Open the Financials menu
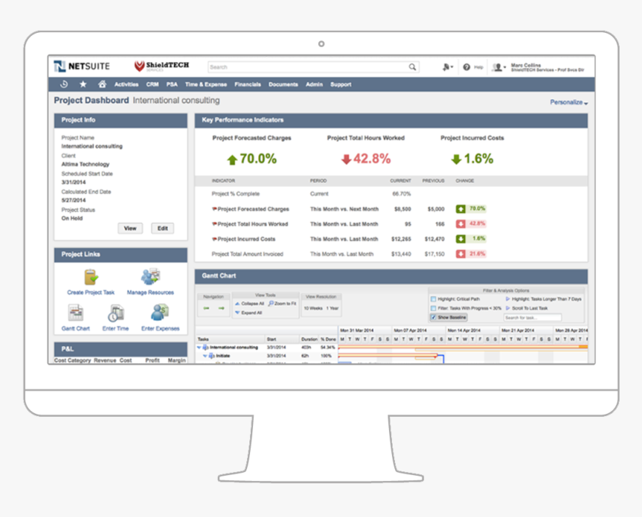Viewport: 642px width, 517px height. tap(247, 84)
